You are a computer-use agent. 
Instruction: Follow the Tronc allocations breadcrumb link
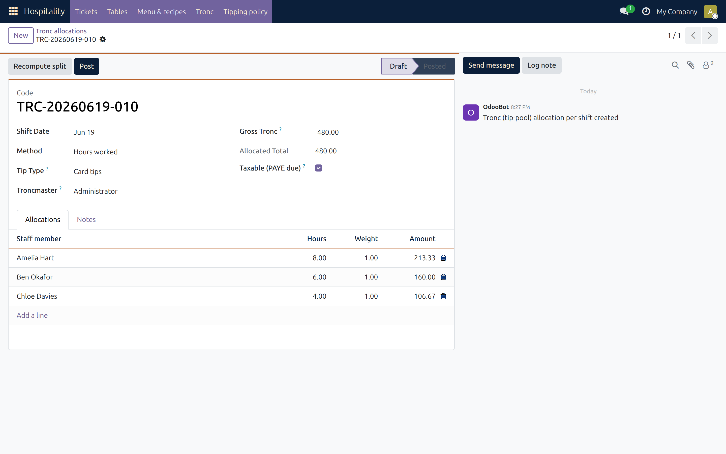(61, 31)
